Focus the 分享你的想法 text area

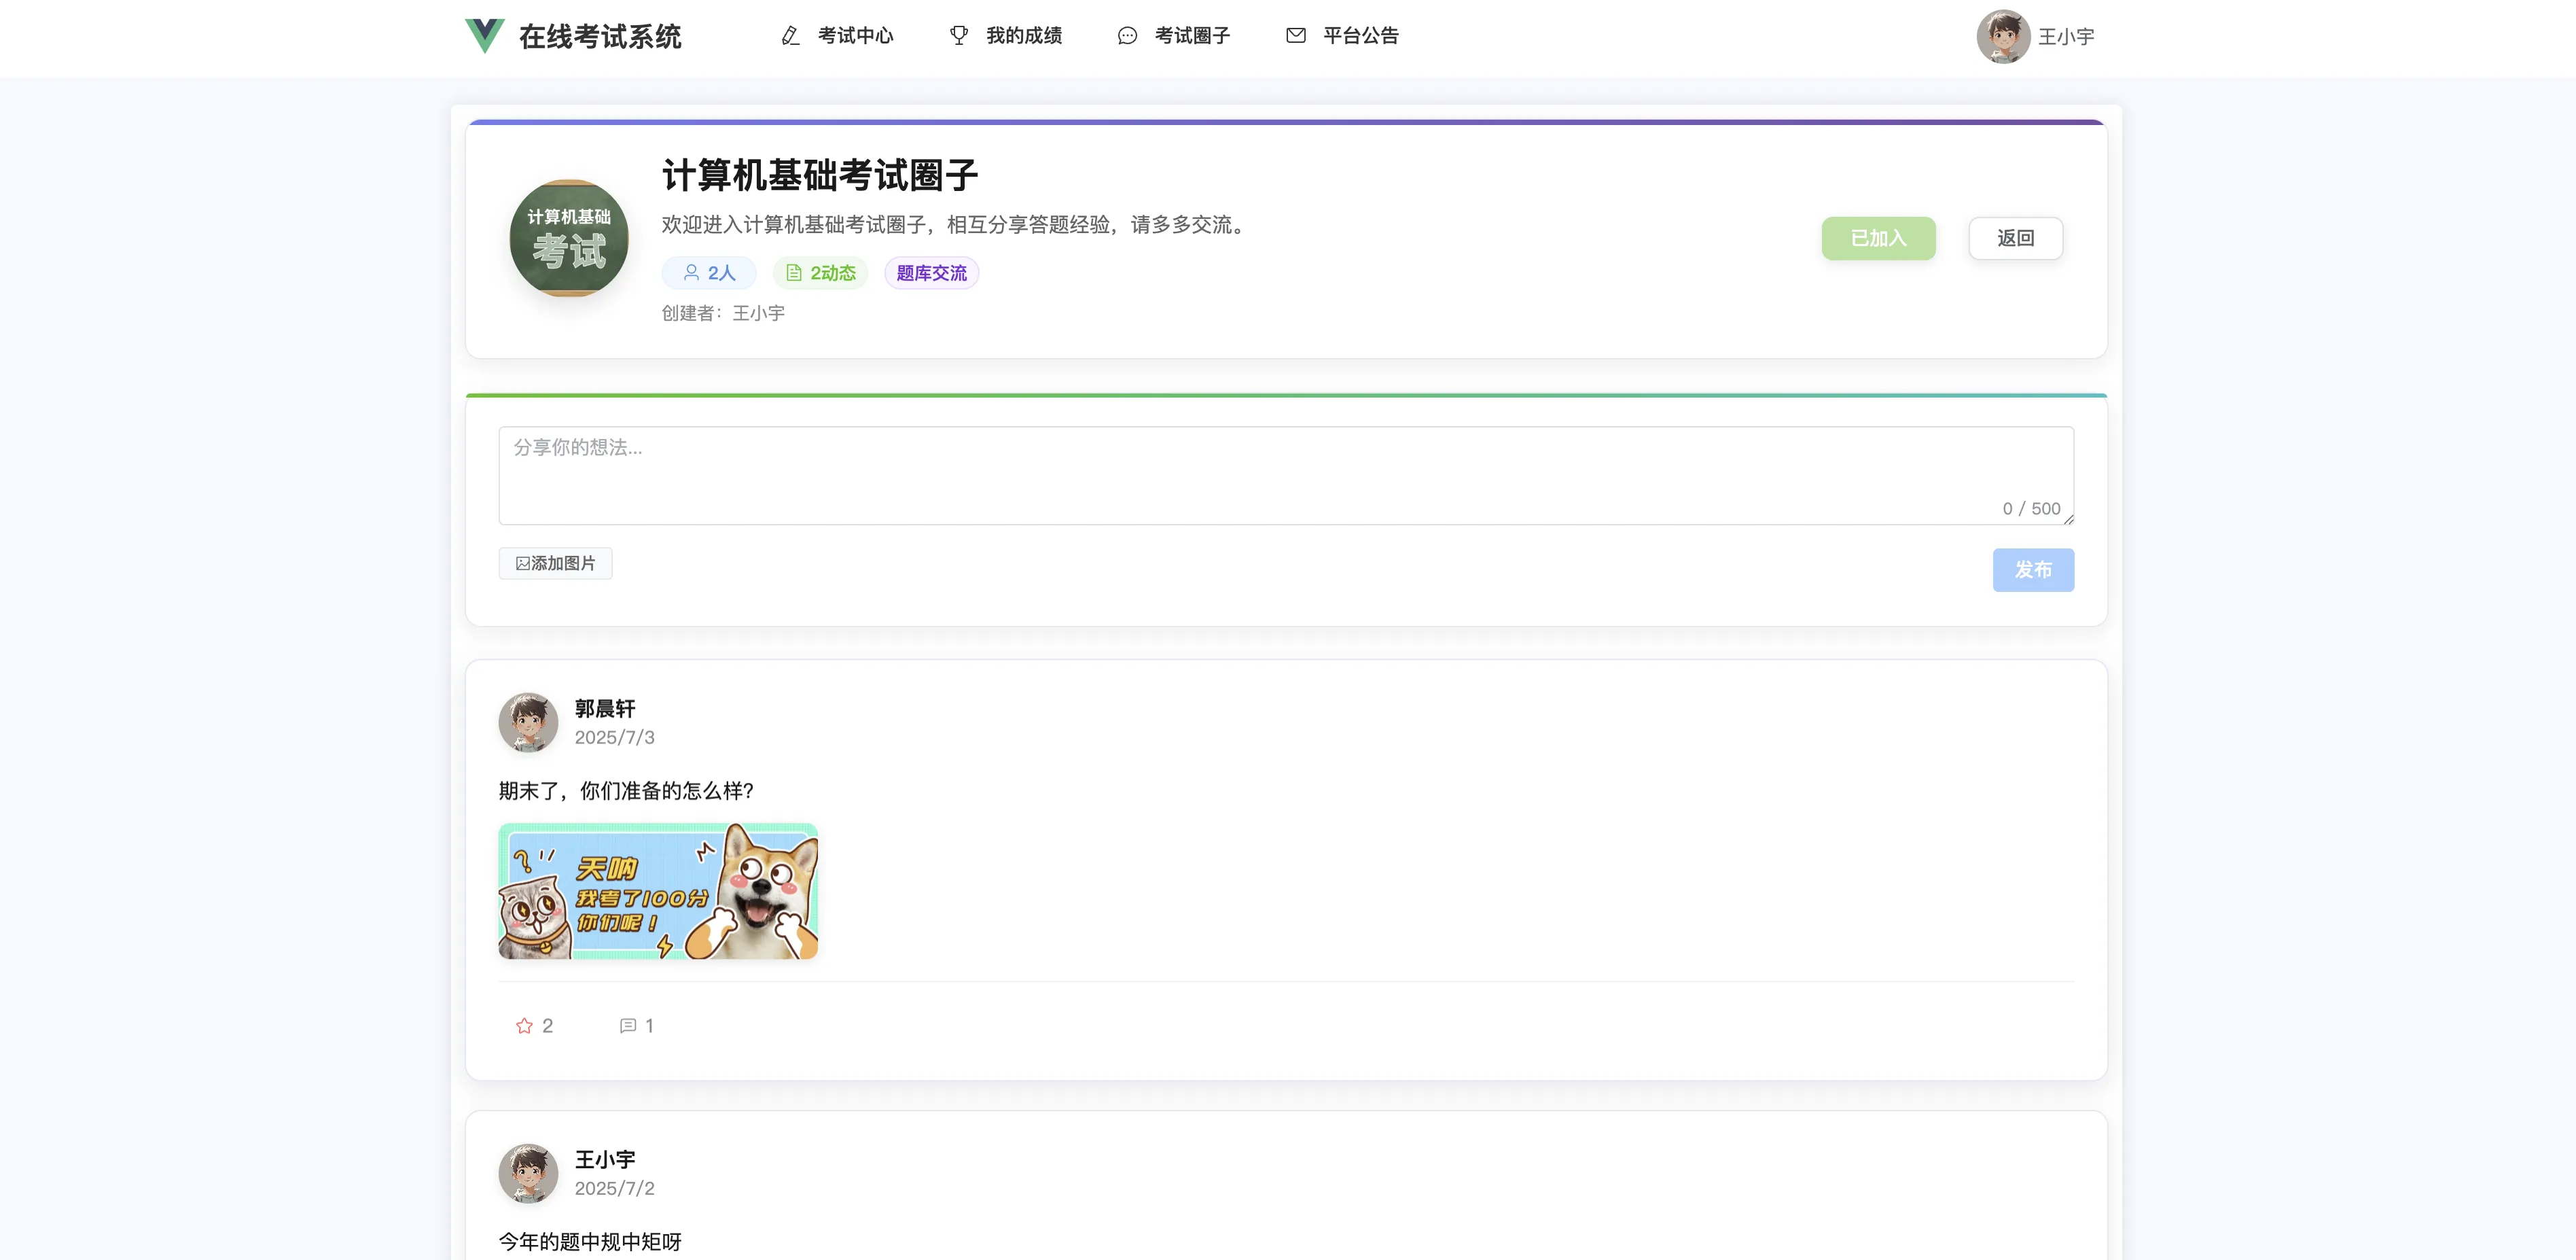pos(1285,475)
